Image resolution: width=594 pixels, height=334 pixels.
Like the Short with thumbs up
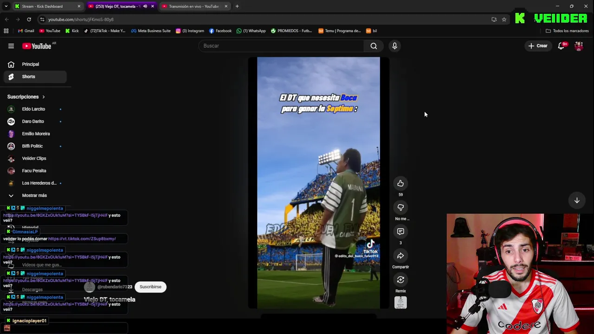tap(400, 184)
